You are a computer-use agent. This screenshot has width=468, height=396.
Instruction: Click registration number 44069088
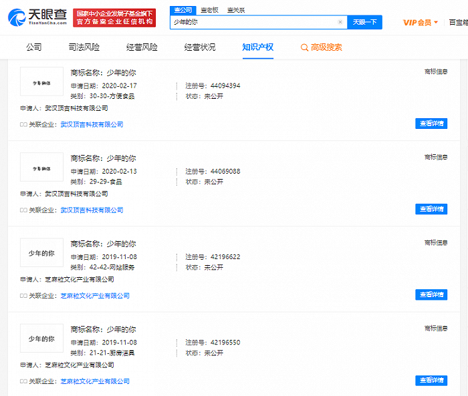(x=225, y=172)
